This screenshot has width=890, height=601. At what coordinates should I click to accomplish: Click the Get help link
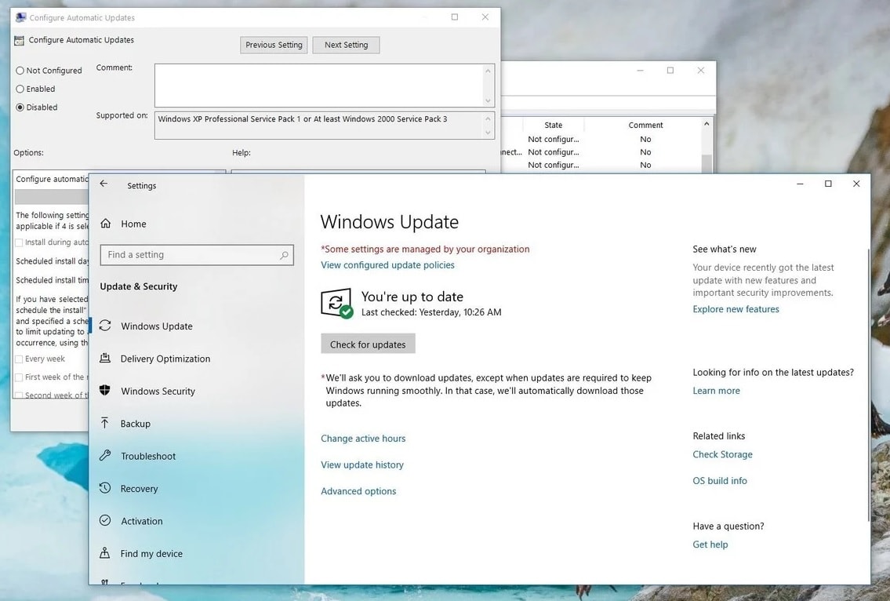click(x=710, y=545)
